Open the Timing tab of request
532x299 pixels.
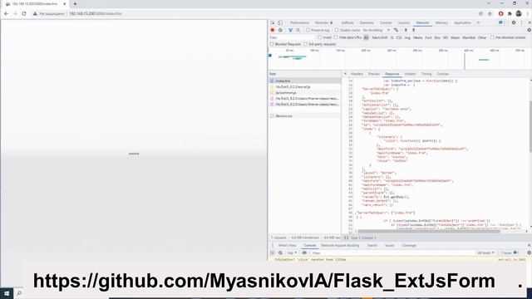point(426,74)
